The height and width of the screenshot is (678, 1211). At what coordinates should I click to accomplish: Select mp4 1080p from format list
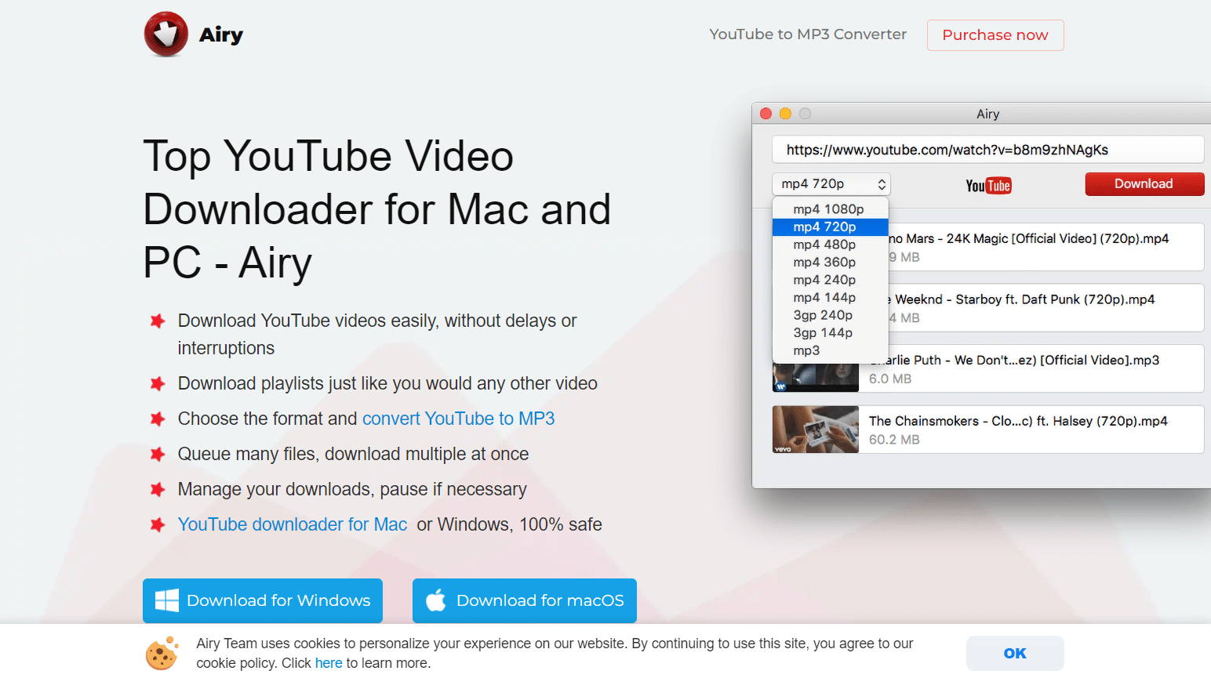click(x=831, y=209)
